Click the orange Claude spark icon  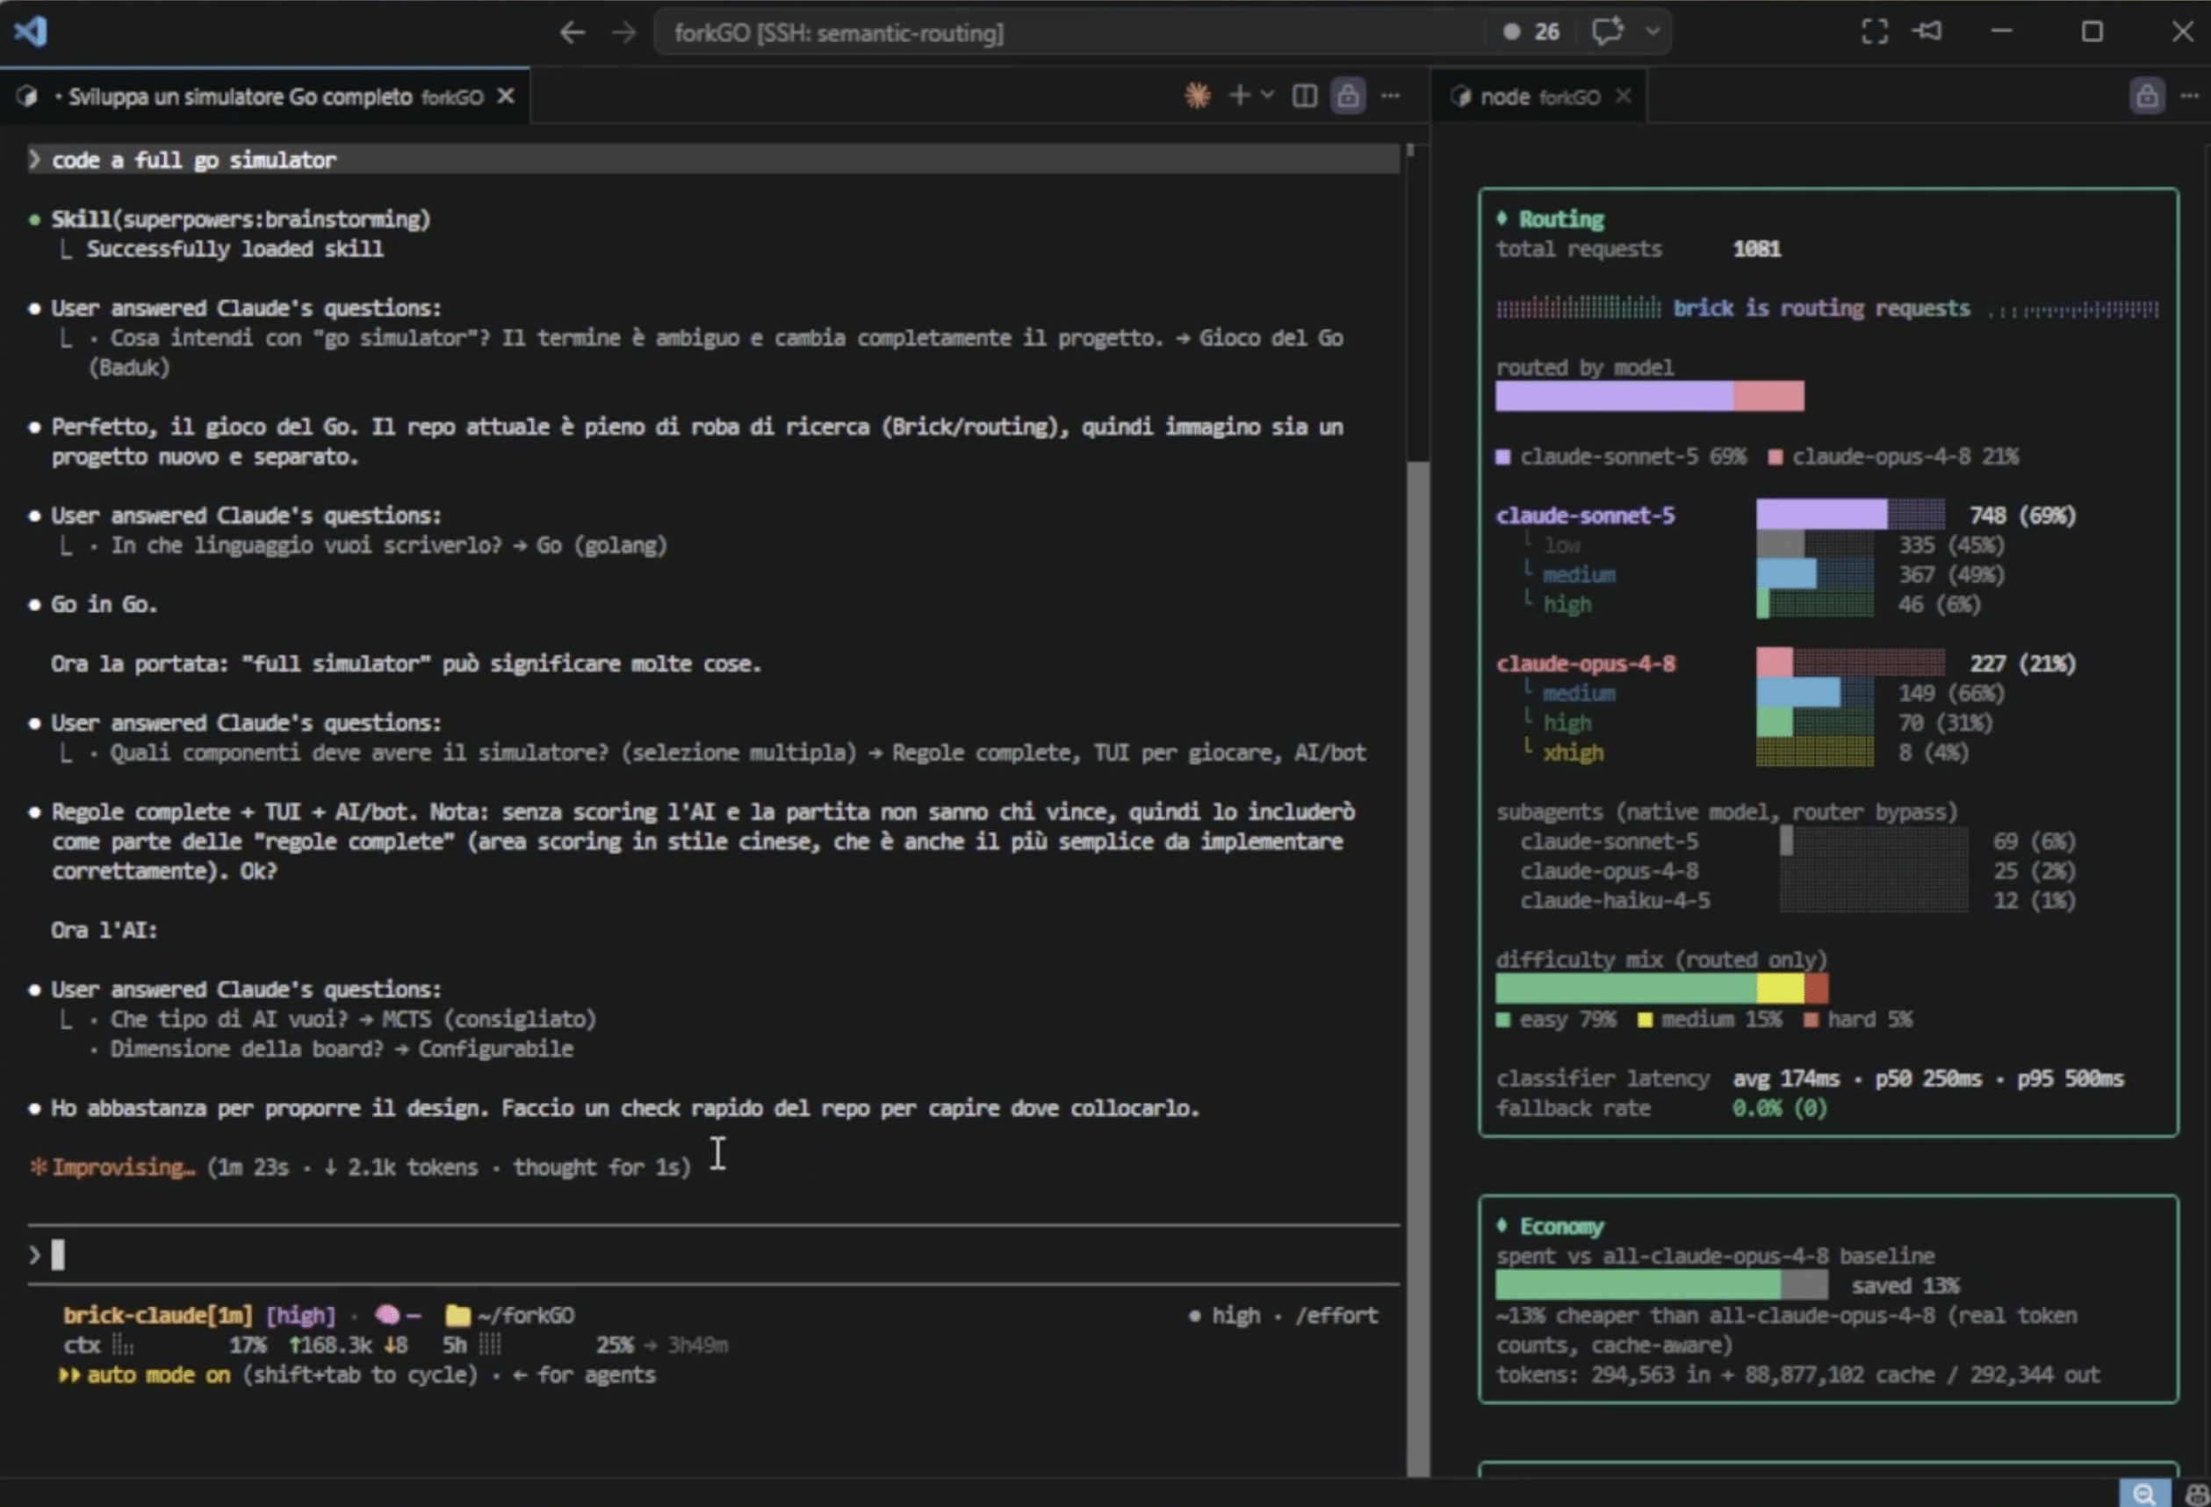click(1197, 95)
